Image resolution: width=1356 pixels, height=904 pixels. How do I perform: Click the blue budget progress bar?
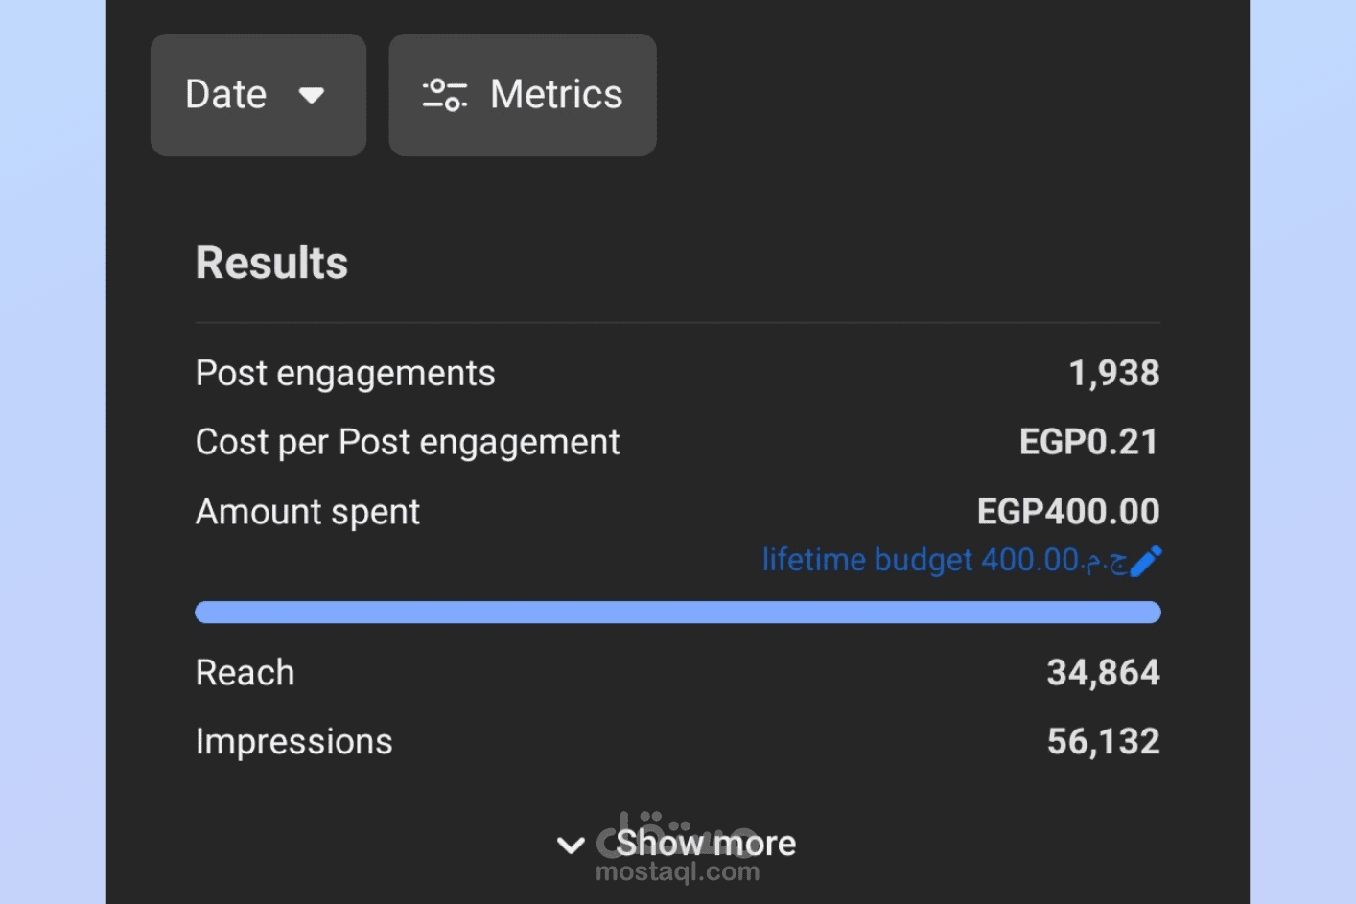point(677,613)
